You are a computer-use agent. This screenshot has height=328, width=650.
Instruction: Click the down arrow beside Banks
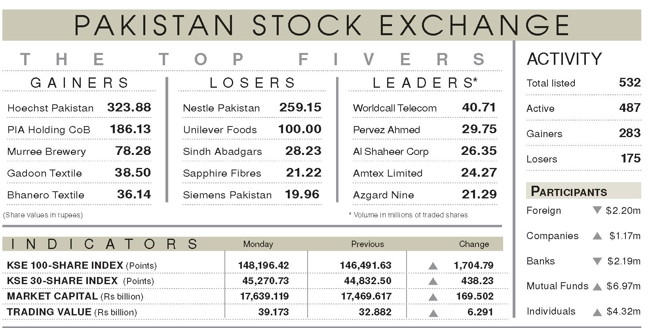[x=597, y=261]
